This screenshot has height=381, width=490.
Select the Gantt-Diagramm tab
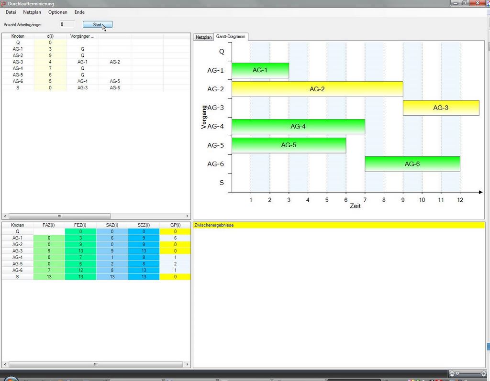click(x=231, y=36)
